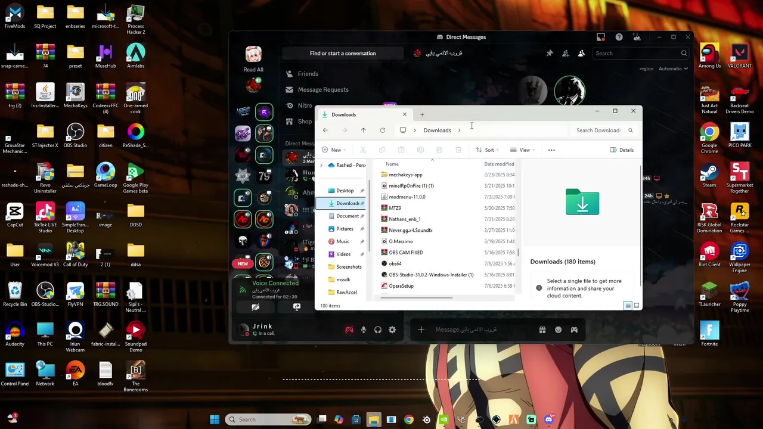Viewport: 763px width, 429px height.
Task: Open the See more ellipsis menu
Action: (x=551, y=150)
